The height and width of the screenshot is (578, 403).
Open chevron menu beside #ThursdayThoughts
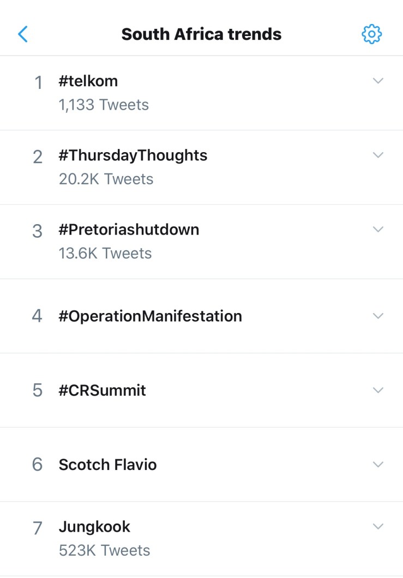(x=378, y=155)
